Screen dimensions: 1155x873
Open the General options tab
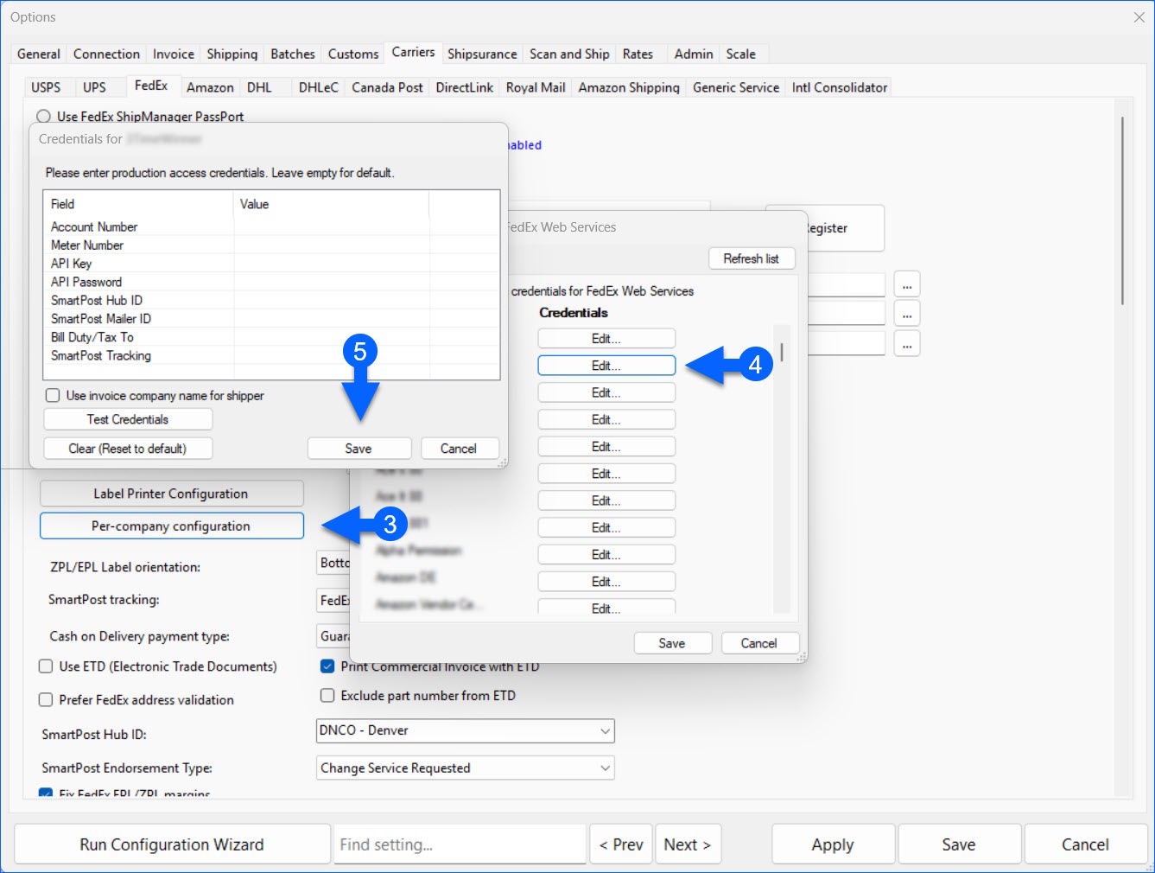click(39, 54)
